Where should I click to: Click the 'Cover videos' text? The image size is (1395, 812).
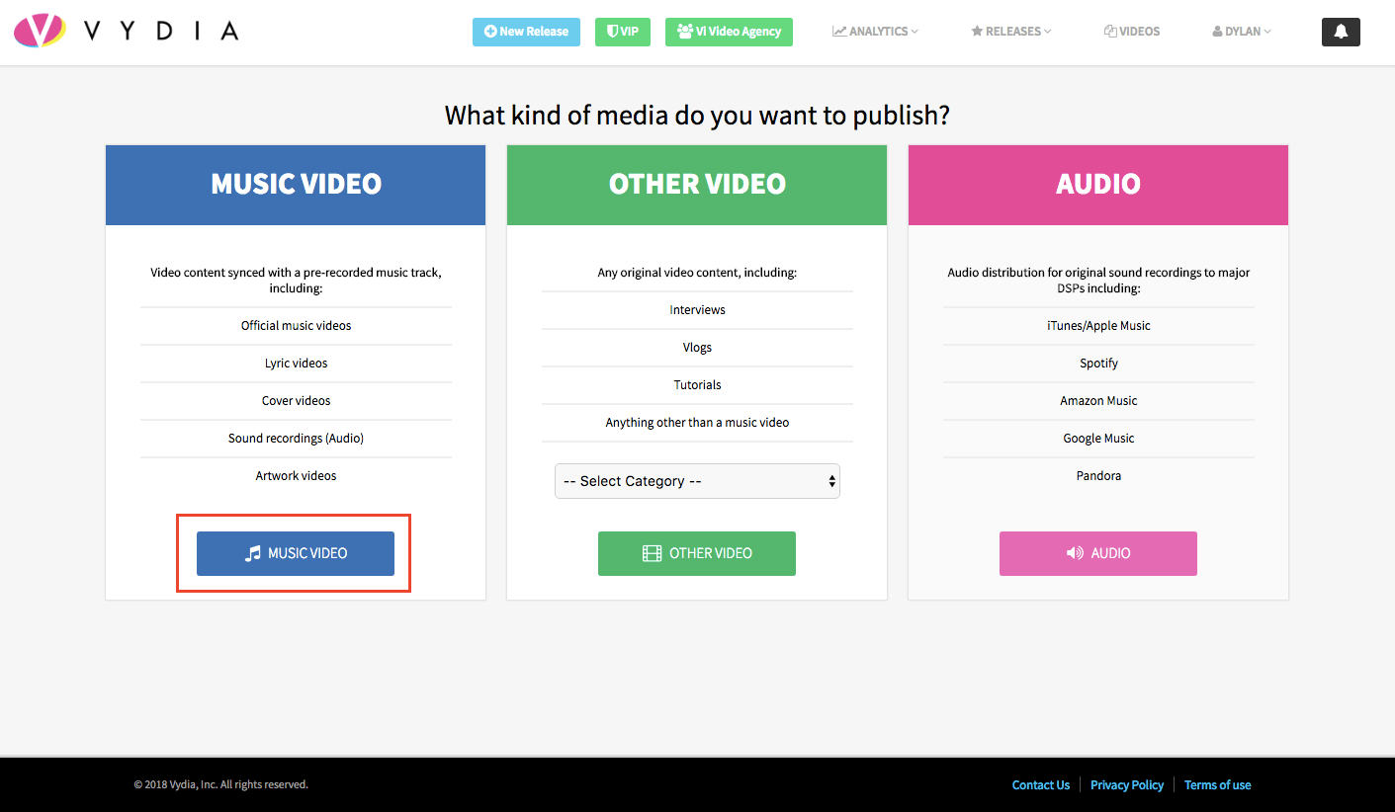[x=296, y=401]
